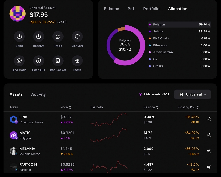The height and width of the screenshot is (177, 221).
Task: Share the MELANIA token row
Action: coord(209,151)
